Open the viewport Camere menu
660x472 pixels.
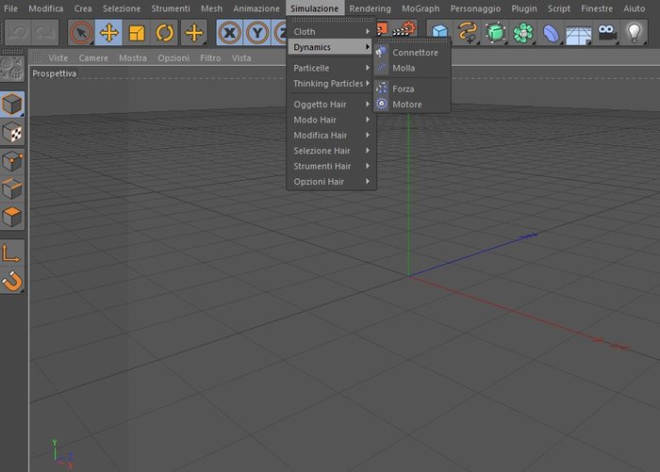(x=93, y=58)
